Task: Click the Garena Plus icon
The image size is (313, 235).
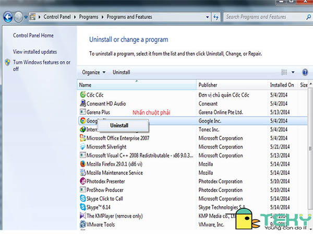Action: pos(82,112)
